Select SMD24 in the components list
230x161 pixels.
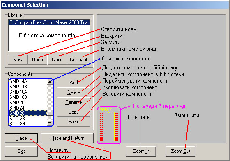[x=28, y=108]
